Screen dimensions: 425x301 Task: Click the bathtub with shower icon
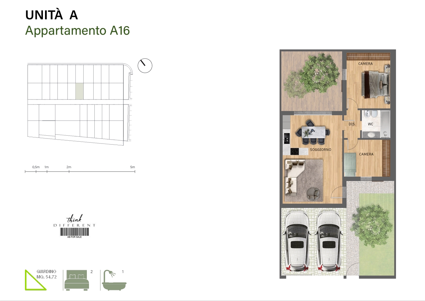pyautogui.click(x=114, y=281)
